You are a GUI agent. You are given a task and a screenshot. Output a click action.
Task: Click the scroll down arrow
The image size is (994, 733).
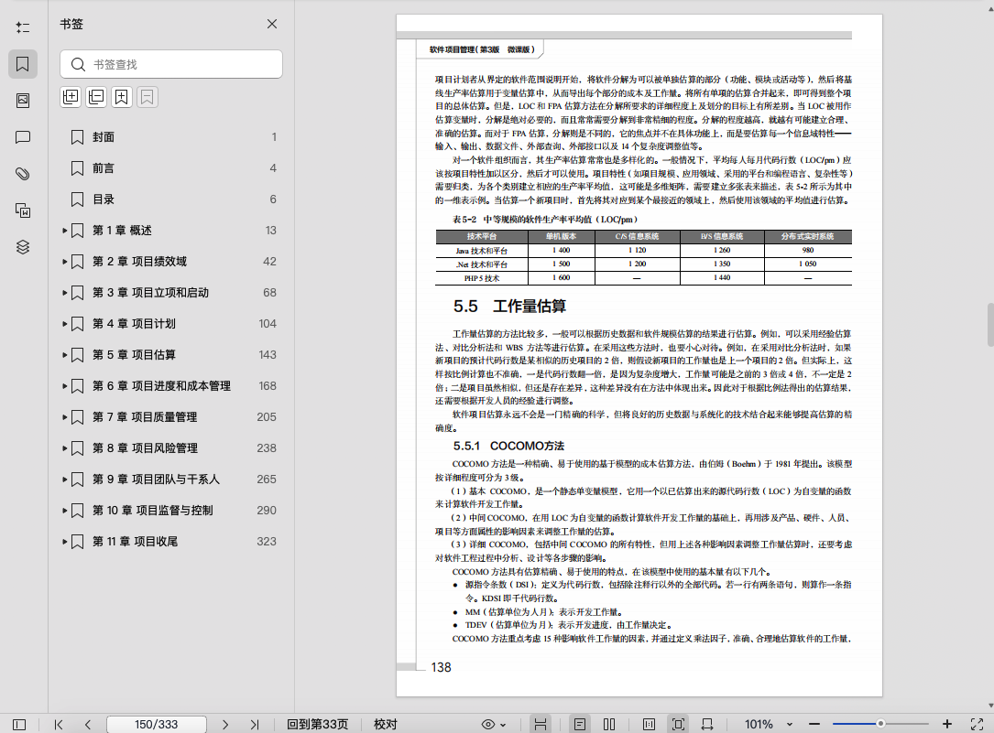pyautogui.click(x=990, y=706)
